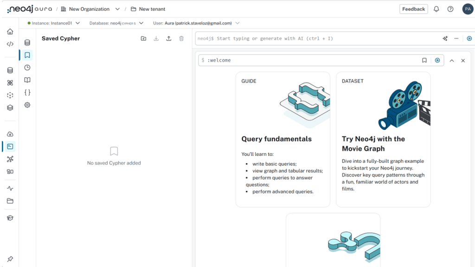Open the User Aura dropdown
The width and height of the screenshot is (475, 267).
click(237, 23)
